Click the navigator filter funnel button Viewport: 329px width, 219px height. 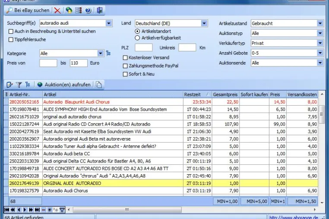[62, 210]
